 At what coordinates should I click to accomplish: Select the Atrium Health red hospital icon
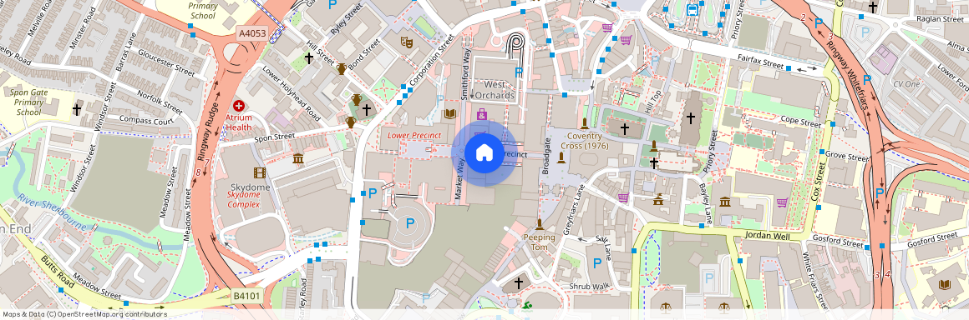(238, 106)
